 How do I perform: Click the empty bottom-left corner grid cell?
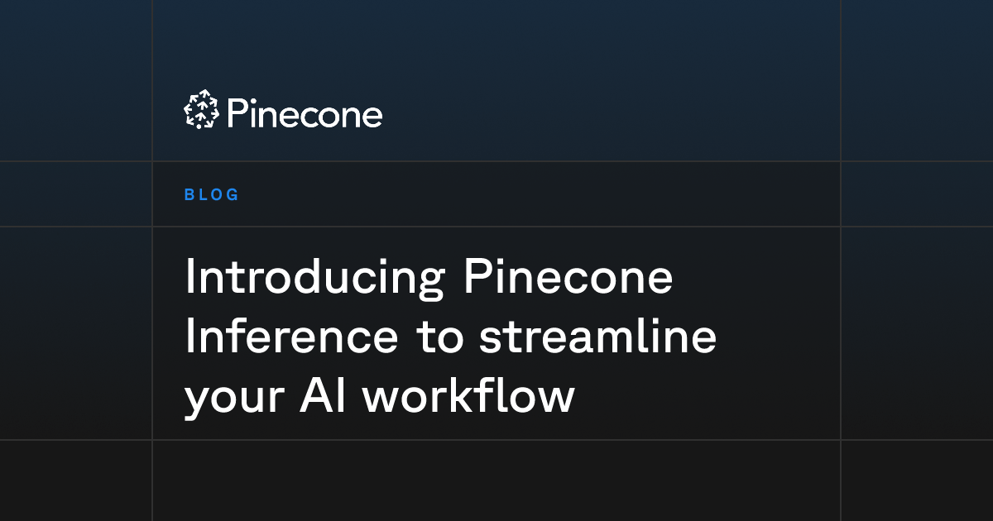tap(75, 480)
